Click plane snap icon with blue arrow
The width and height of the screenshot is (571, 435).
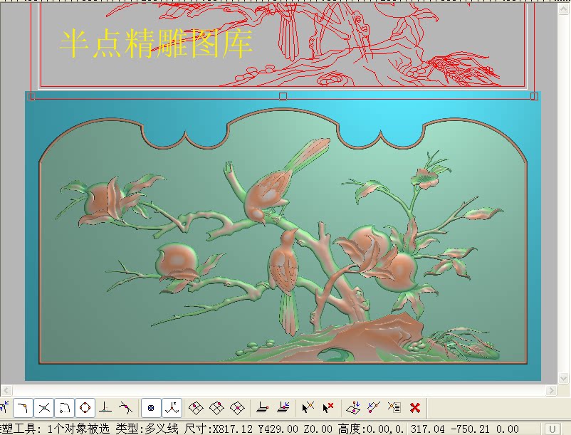pos(283,407)
